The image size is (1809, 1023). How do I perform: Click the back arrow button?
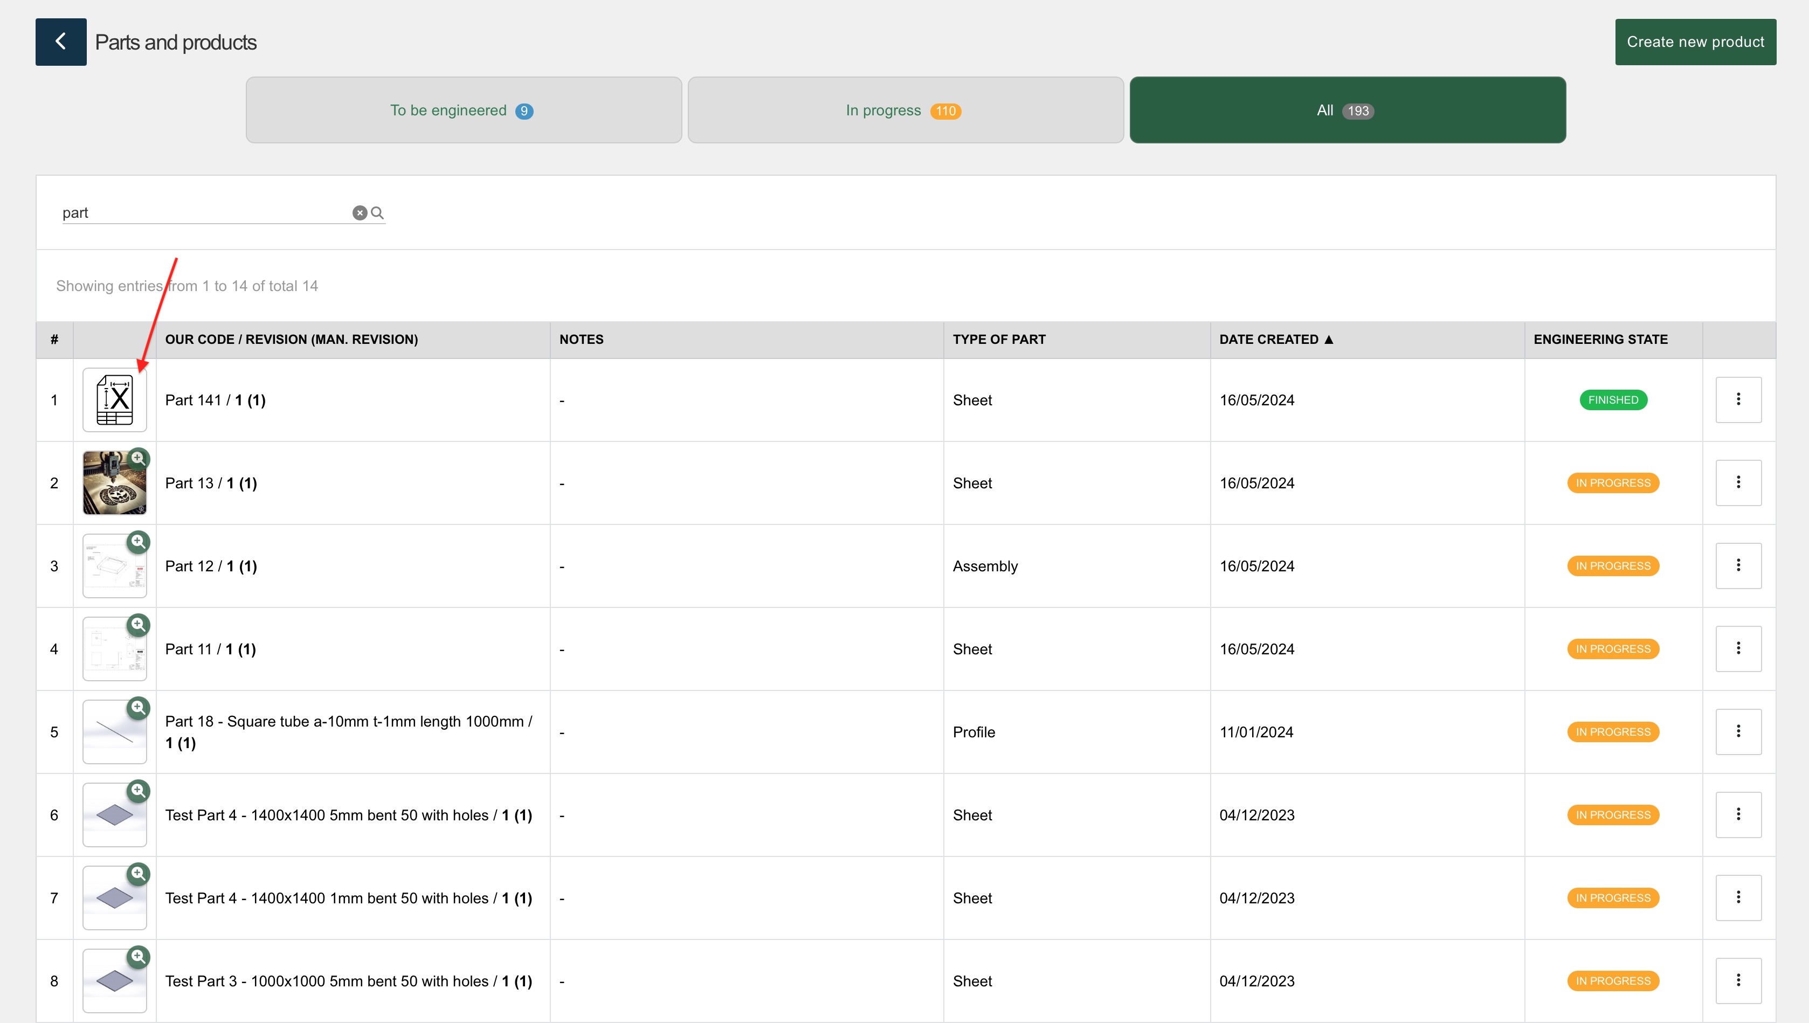click(61, 42)
